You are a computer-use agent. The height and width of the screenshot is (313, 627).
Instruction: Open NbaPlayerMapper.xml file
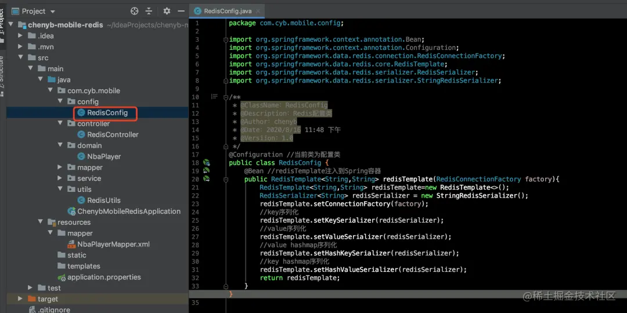click(x=114, y=244)
